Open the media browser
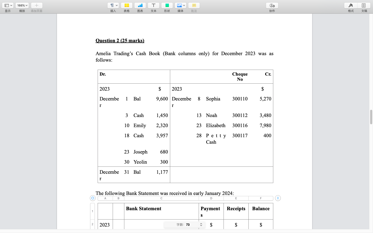 (x=179, y=5)
